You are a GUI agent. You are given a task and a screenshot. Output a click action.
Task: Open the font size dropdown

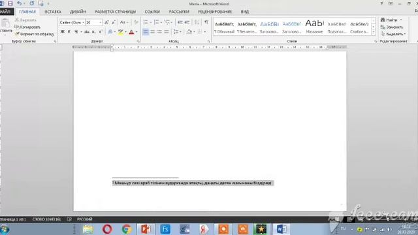(x=100, y=22)
